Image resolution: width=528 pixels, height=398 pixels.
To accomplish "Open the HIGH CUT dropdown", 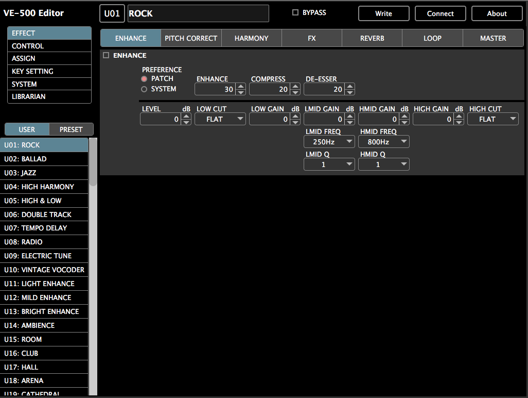I will click(493, 119).
